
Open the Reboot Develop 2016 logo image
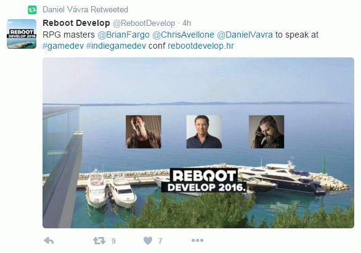204,181
